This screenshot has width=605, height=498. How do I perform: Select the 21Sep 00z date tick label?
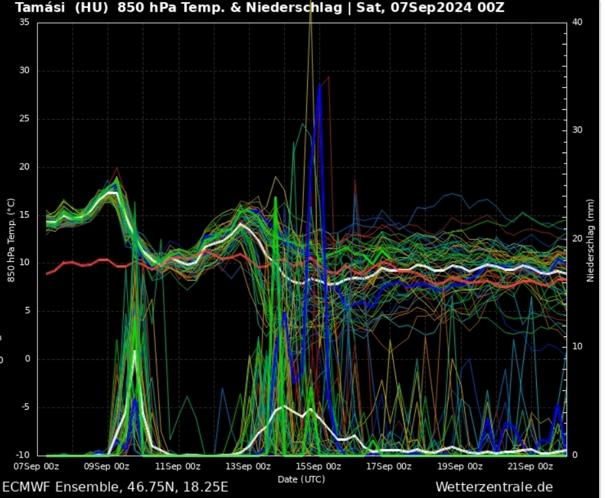click(530, 467)
